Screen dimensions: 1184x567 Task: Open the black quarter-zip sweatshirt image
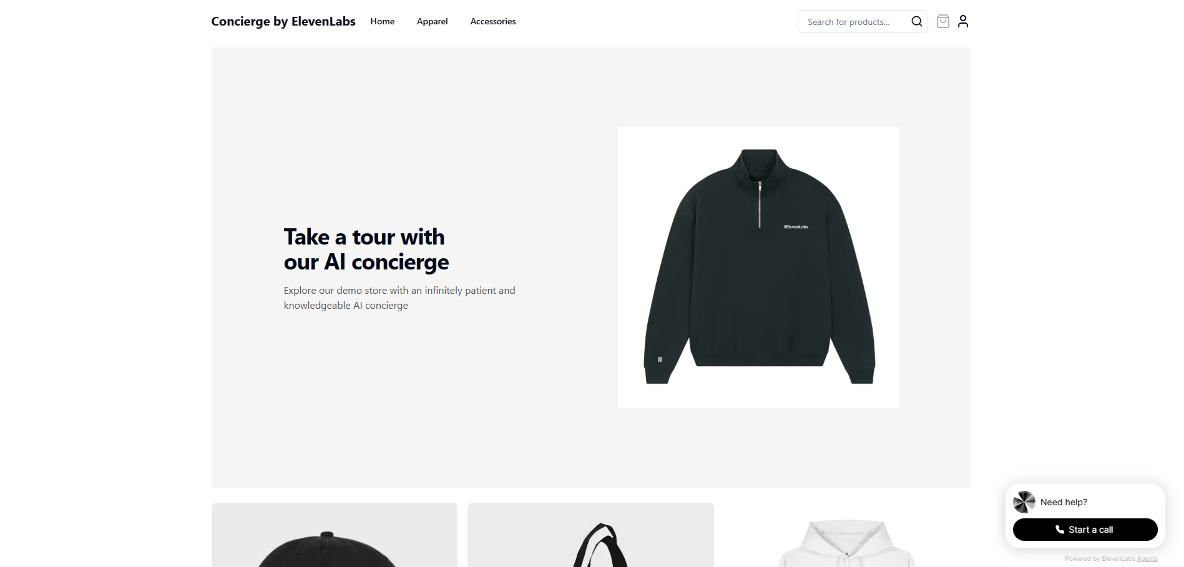point(758,268)
